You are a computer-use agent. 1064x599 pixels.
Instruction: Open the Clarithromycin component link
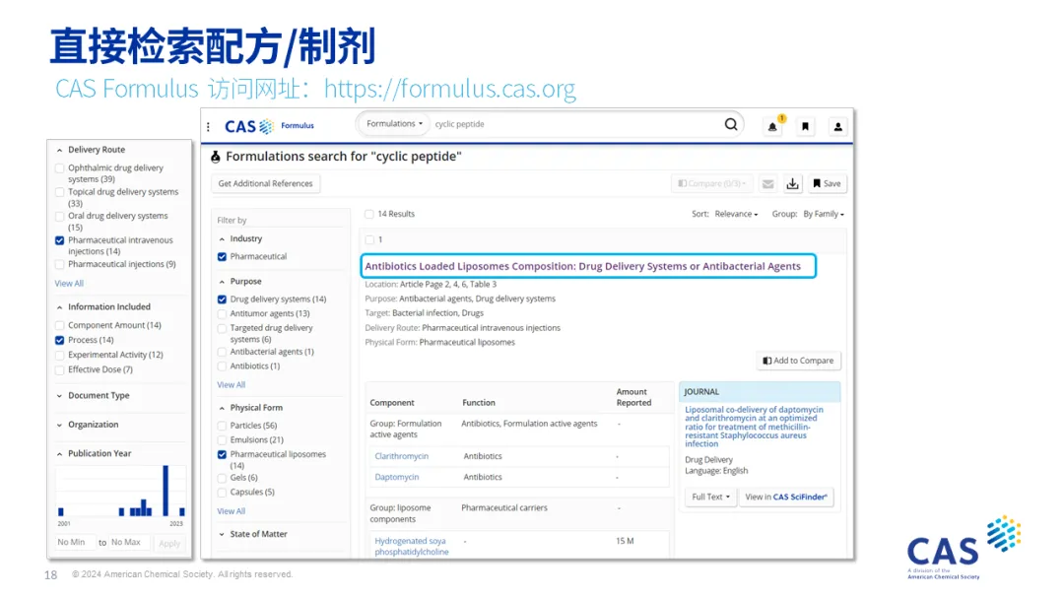402,456
